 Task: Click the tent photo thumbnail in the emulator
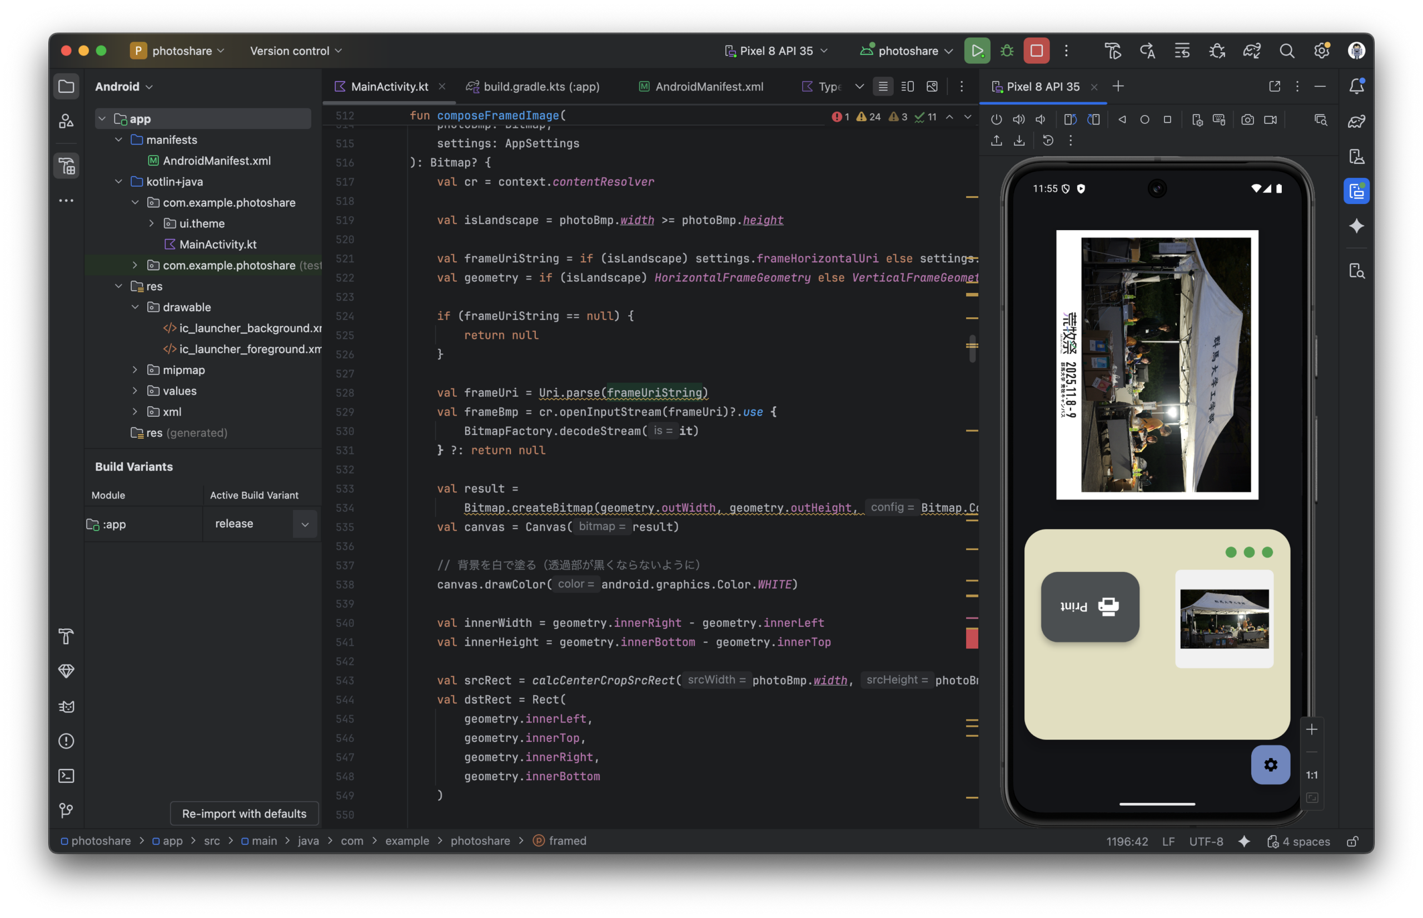(1224, 618)
